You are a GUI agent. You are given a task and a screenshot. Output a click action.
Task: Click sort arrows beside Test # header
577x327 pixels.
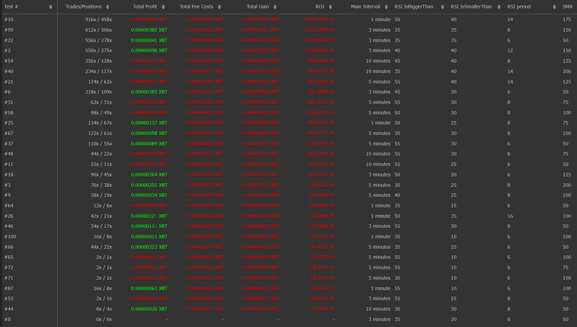pyautogui.click(x=51, y=7)
